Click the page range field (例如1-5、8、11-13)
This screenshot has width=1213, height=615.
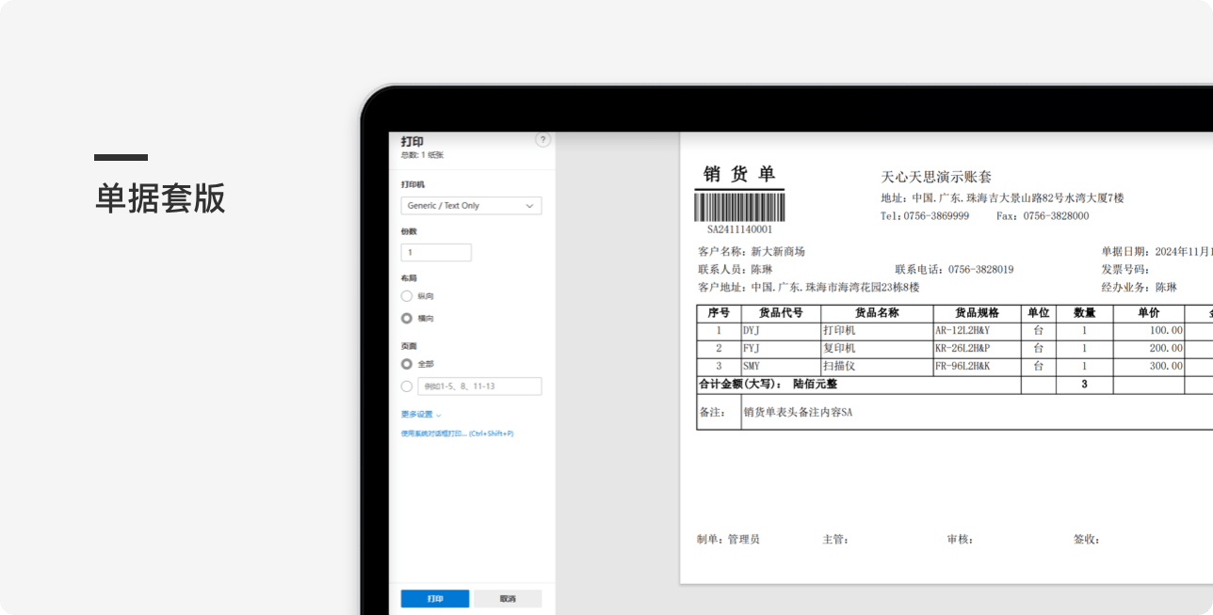coord(479,386)
